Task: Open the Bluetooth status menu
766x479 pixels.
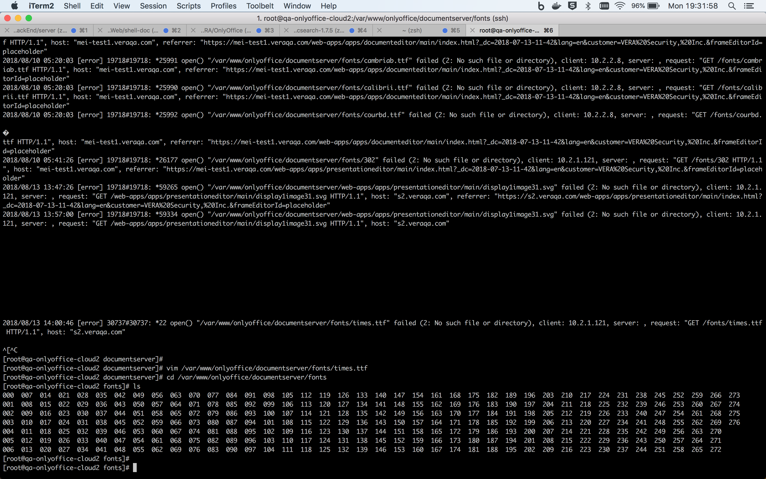Action: tap(588, 6)
